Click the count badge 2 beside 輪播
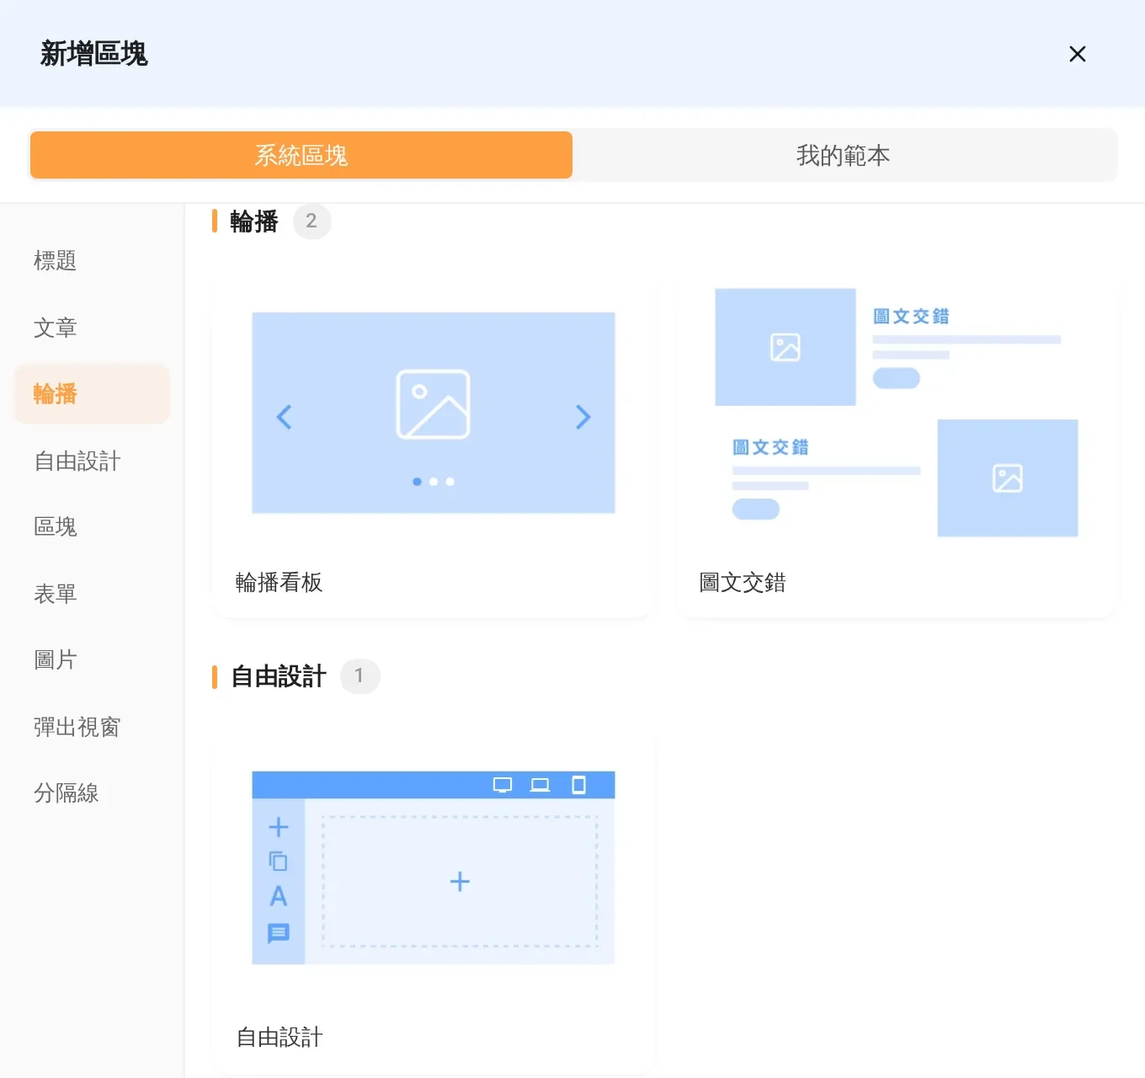The image size is (1145, 1078). click(x=312, y=221)
